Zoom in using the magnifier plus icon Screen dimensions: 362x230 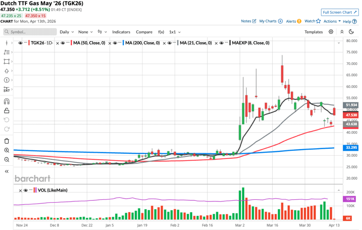[x=6, y=150]
